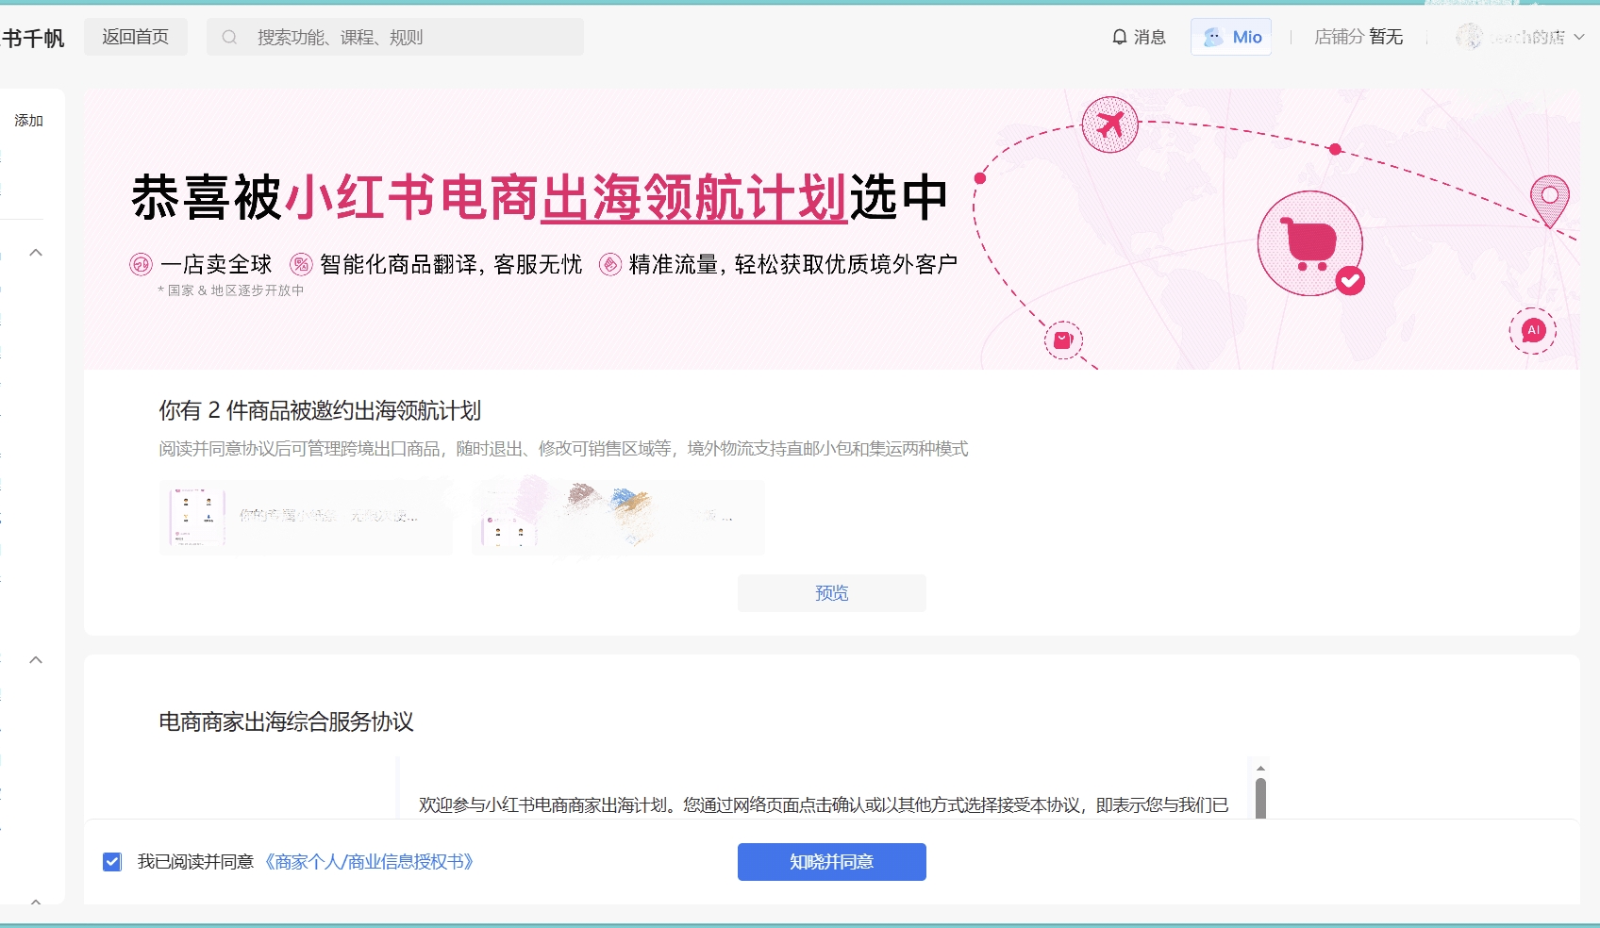Screen dimensions: 1600x928
Task: Click the 书千帆 logo
Action: click(33, 38)
